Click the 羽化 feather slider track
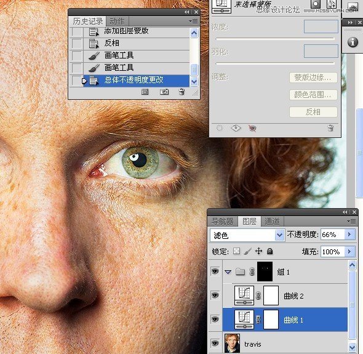Image resolution: width=363 pixels, height=354 pixels. tap(275, 63)
